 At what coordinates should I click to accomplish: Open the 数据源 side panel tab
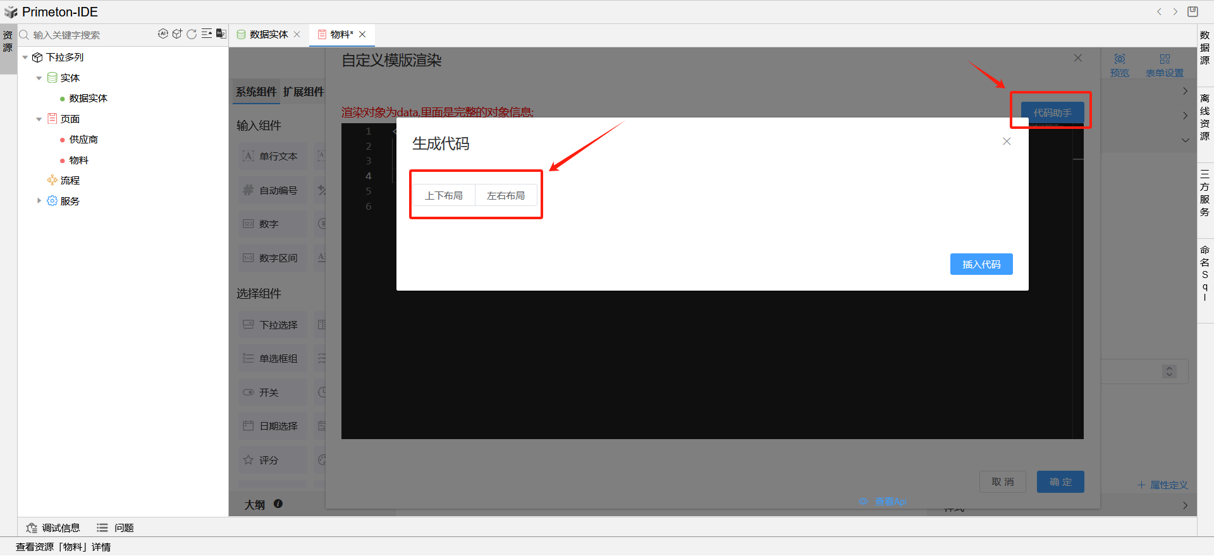(x=1205, y=48)
